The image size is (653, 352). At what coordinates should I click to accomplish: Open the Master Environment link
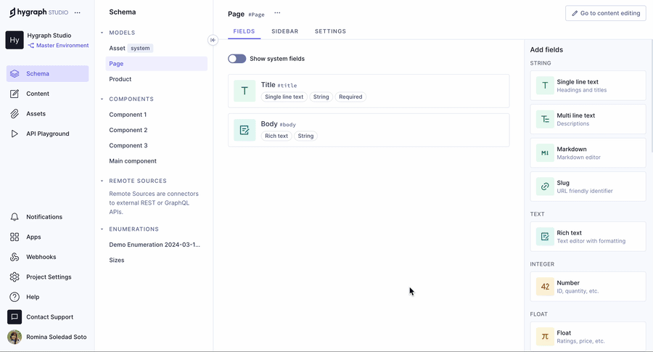click(x=62, y=46)
